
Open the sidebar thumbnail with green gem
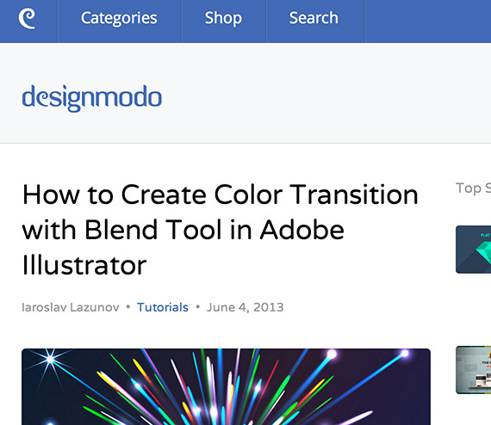click(x=474, y=249)
